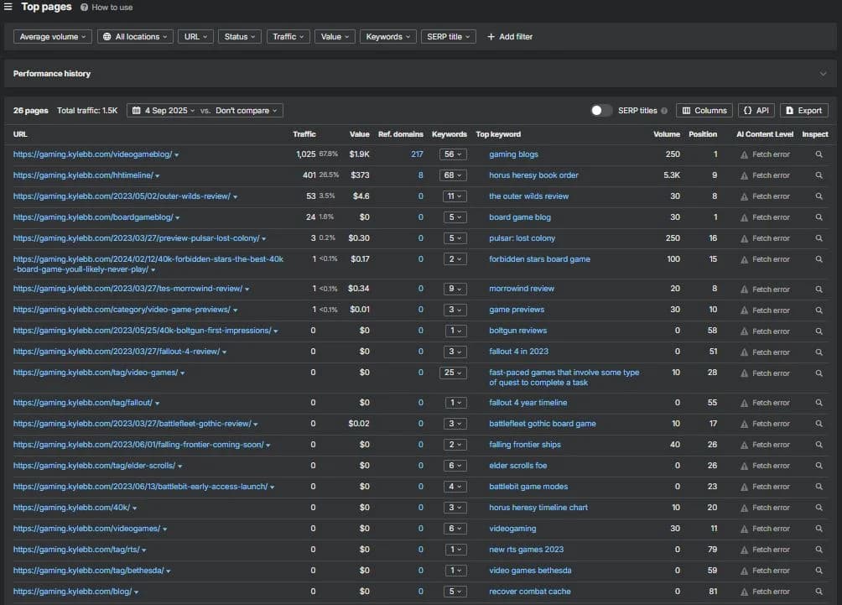This screenshot has width=842, height=605.
Task: Open the Keywords filter dropdown
Action: point(387,37)
